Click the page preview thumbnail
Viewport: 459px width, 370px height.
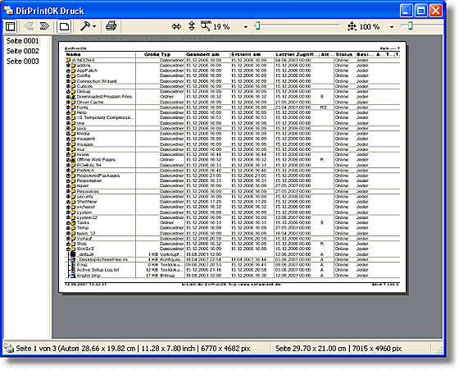click(x=232, y=167)
